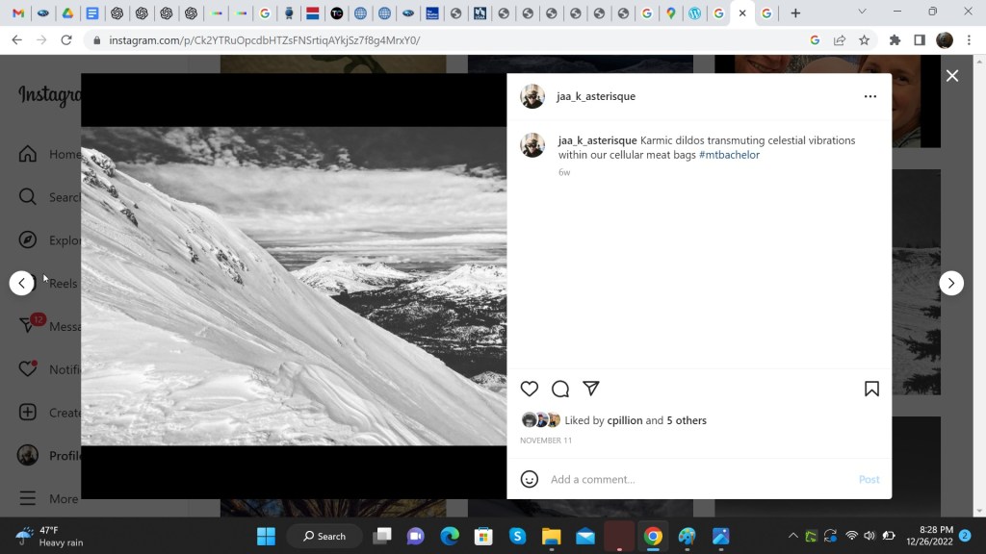
Task: Reload the page in Chrome
Action: pyautogui.click(x=66, y=40)
